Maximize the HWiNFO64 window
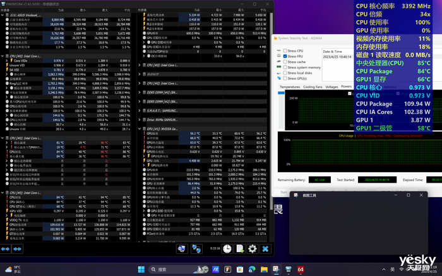The height and width of the screenshot is (276, 442). (x=254, y=4)
